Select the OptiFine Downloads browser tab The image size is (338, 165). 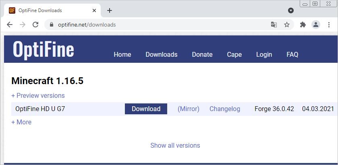(52, 10)
